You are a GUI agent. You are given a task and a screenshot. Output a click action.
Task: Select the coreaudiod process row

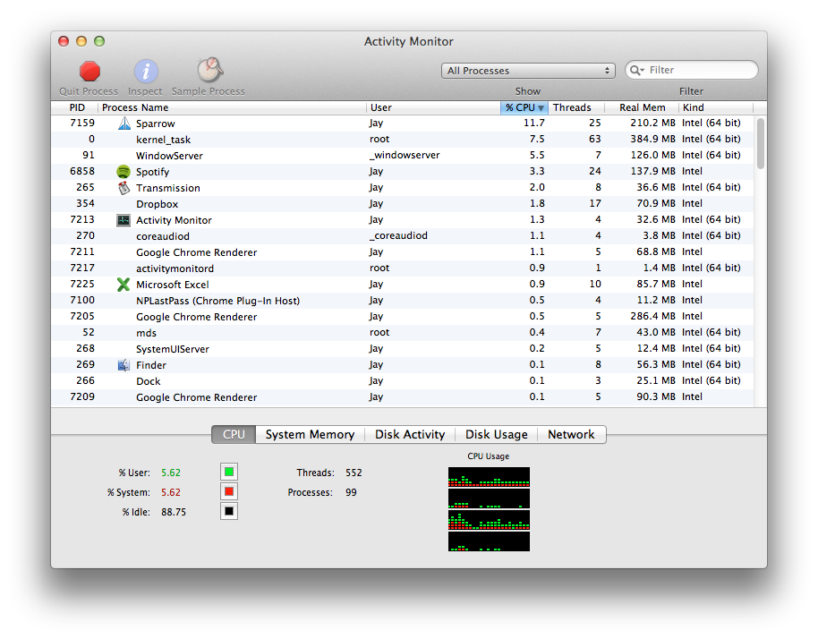tap(403, 236)
